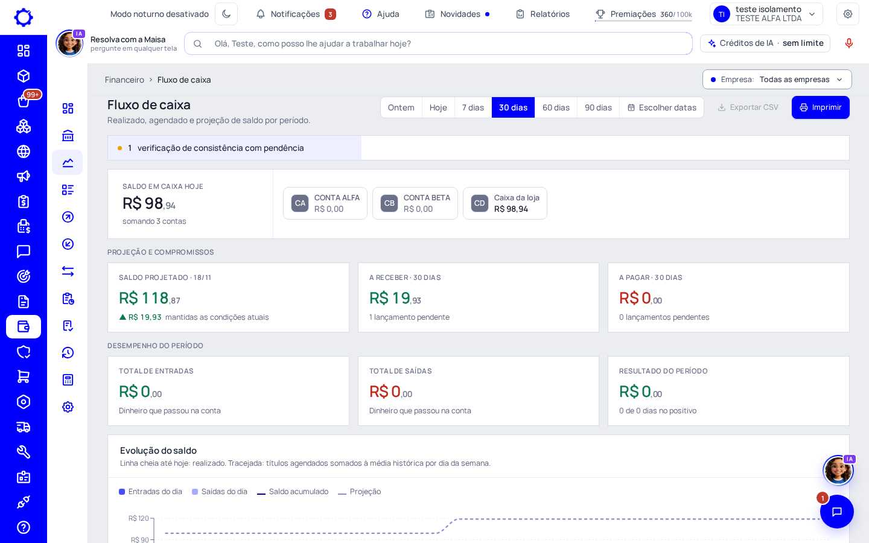Go to Relatórios in the top bar
The height and width of the screenshot is (543, 869).
point(543,14)
